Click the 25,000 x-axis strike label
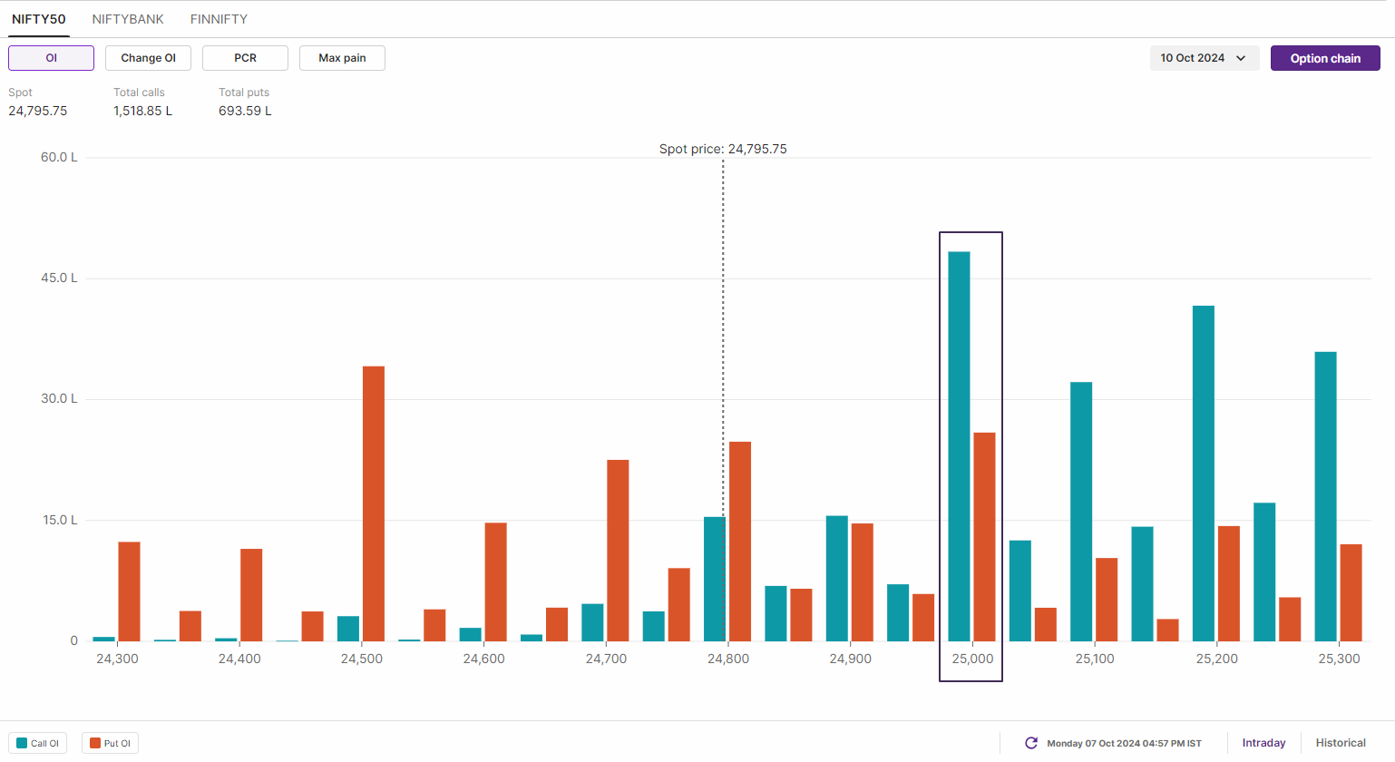 972,659
